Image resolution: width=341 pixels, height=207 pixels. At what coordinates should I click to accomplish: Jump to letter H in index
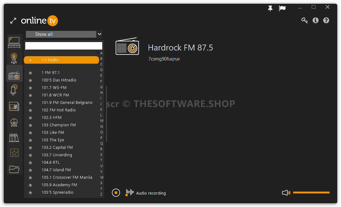[101, 93]
